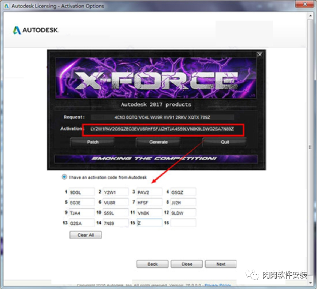Screen dimensions: 317x289
Task: Select 'I have an activation code' radio button
Action: pos(64,177)
